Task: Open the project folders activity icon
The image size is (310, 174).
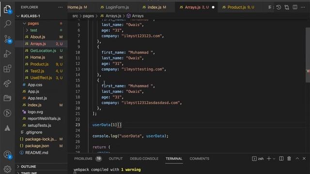Action: 7,98
